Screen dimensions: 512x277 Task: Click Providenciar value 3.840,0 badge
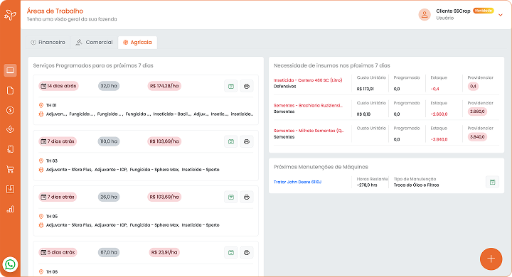click(477, 137)
